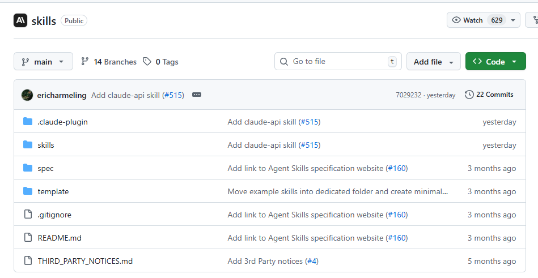Click the branch icon in main selector
The width and height of the screenshot is (538, 278).
point(25,62)
